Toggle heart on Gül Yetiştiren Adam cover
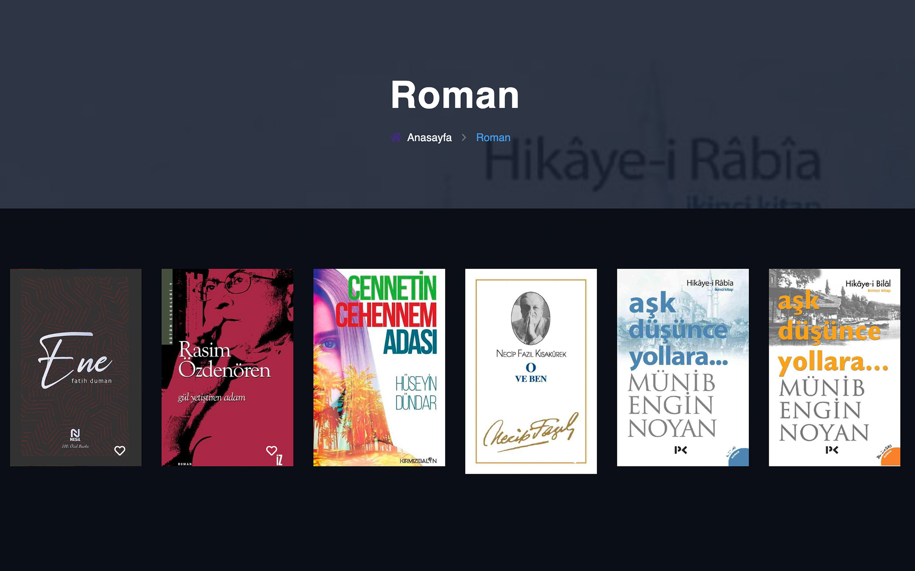 click(272, 451)
